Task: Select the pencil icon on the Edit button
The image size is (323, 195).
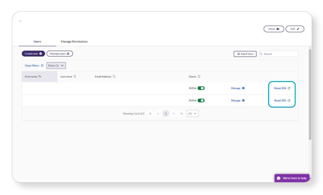Action: [x=298, y=29]
